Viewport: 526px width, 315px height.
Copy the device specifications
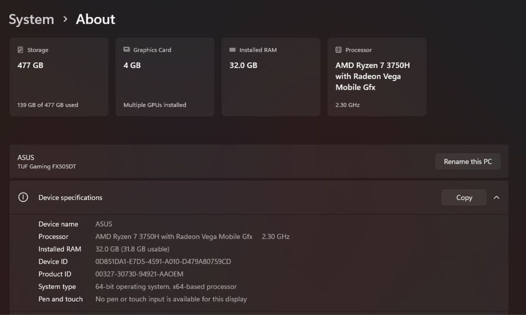(463, 198)
